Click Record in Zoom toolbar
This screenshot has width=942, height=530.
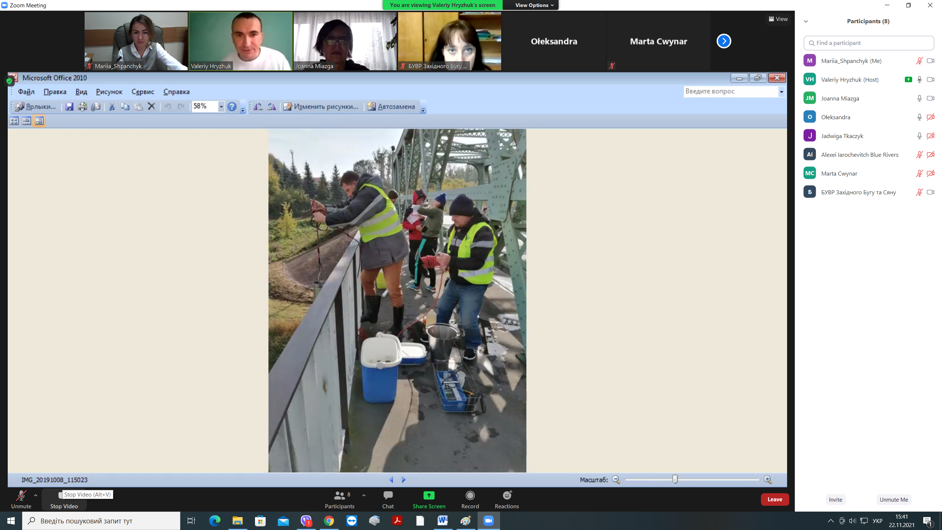point(470,500)
